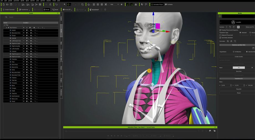
Task: Select the Muscles Arms tree item
Action: pos(16,33)
